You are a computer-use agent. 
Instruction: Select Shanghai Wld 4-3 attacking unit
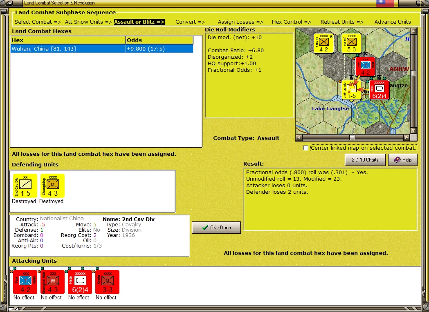[x=52, y=282]
